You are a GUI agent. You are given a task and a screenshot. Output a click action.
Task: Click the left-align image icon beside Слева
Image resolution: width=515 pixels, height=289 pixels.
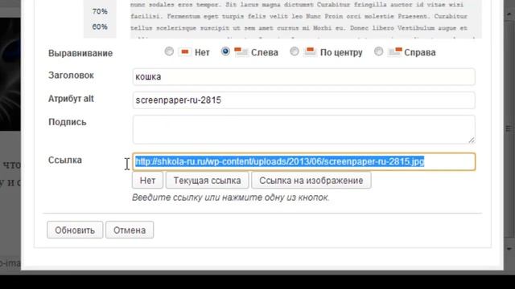pos(241,51)
